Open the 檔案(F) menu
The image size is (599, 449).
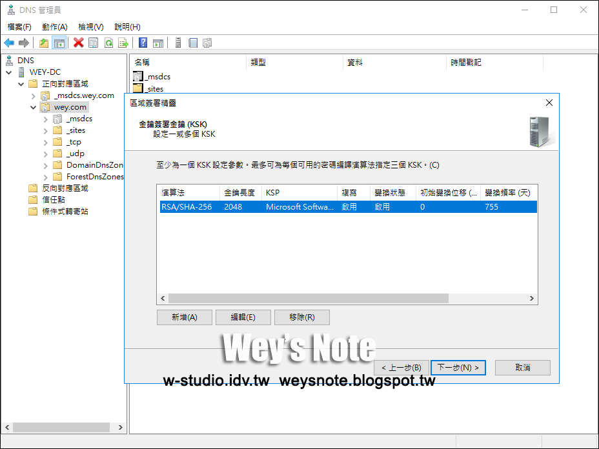tap(19, 26)
